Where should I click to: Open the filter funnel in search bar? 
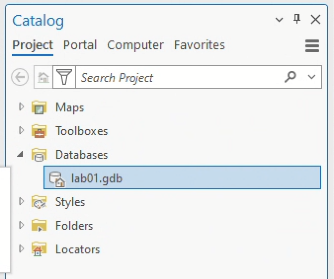coord(64,77)
